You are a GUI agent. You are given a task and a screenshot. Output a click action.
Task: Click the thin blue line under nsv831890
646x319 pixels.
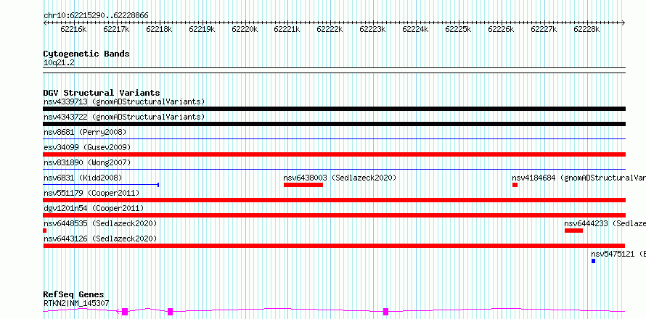[x=334, y=169]
